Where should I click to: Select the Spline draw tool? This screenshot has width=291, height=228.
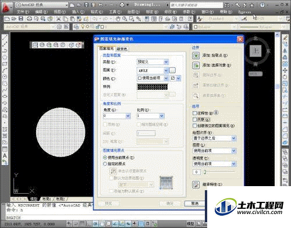click(5, 90)
